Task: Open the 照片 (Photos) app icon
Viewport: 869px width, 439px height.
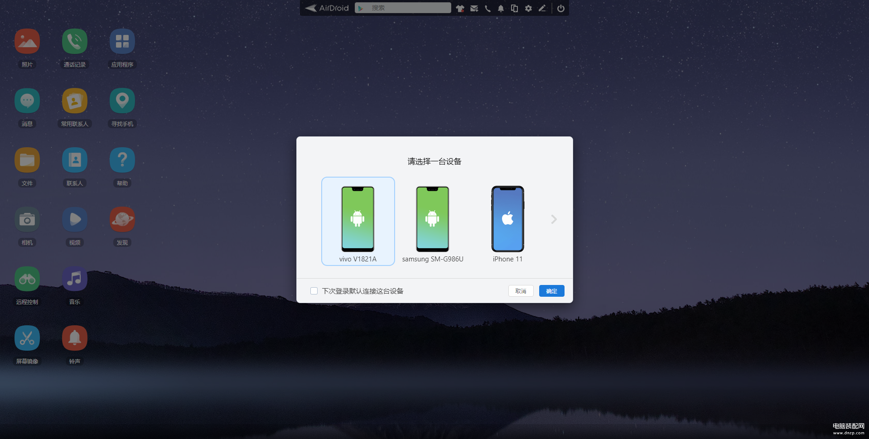Action: coord(27,42)
